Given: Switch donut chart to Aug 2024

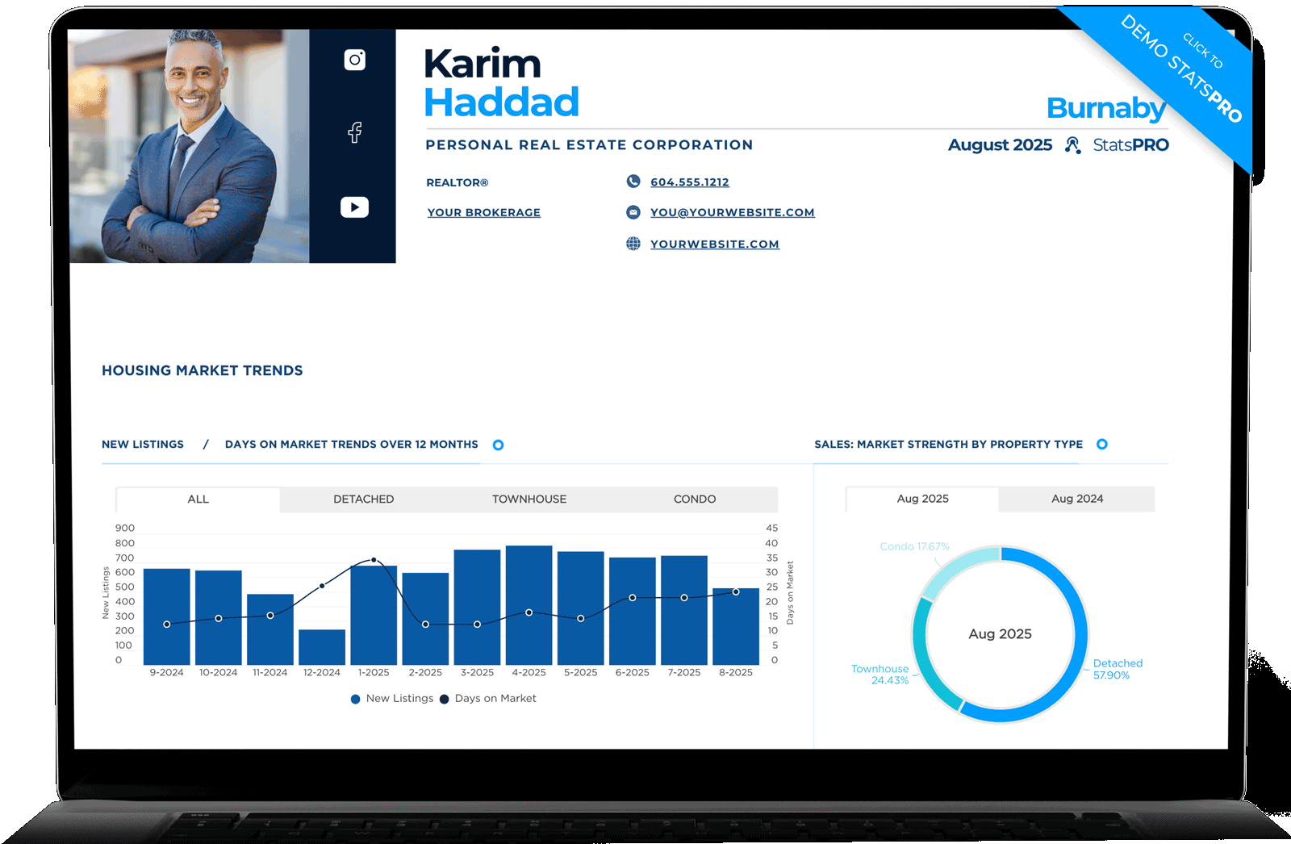Looking at the screenshot, I should pyautogui.click(x=1077, y=499).
